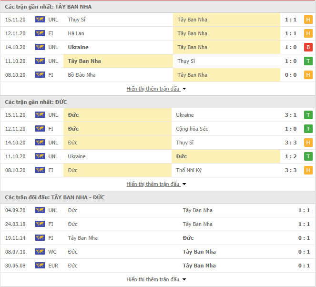
Task: Click the red B badge for Ukraine vs Tây Ban Nha
Action: (308, 47)
